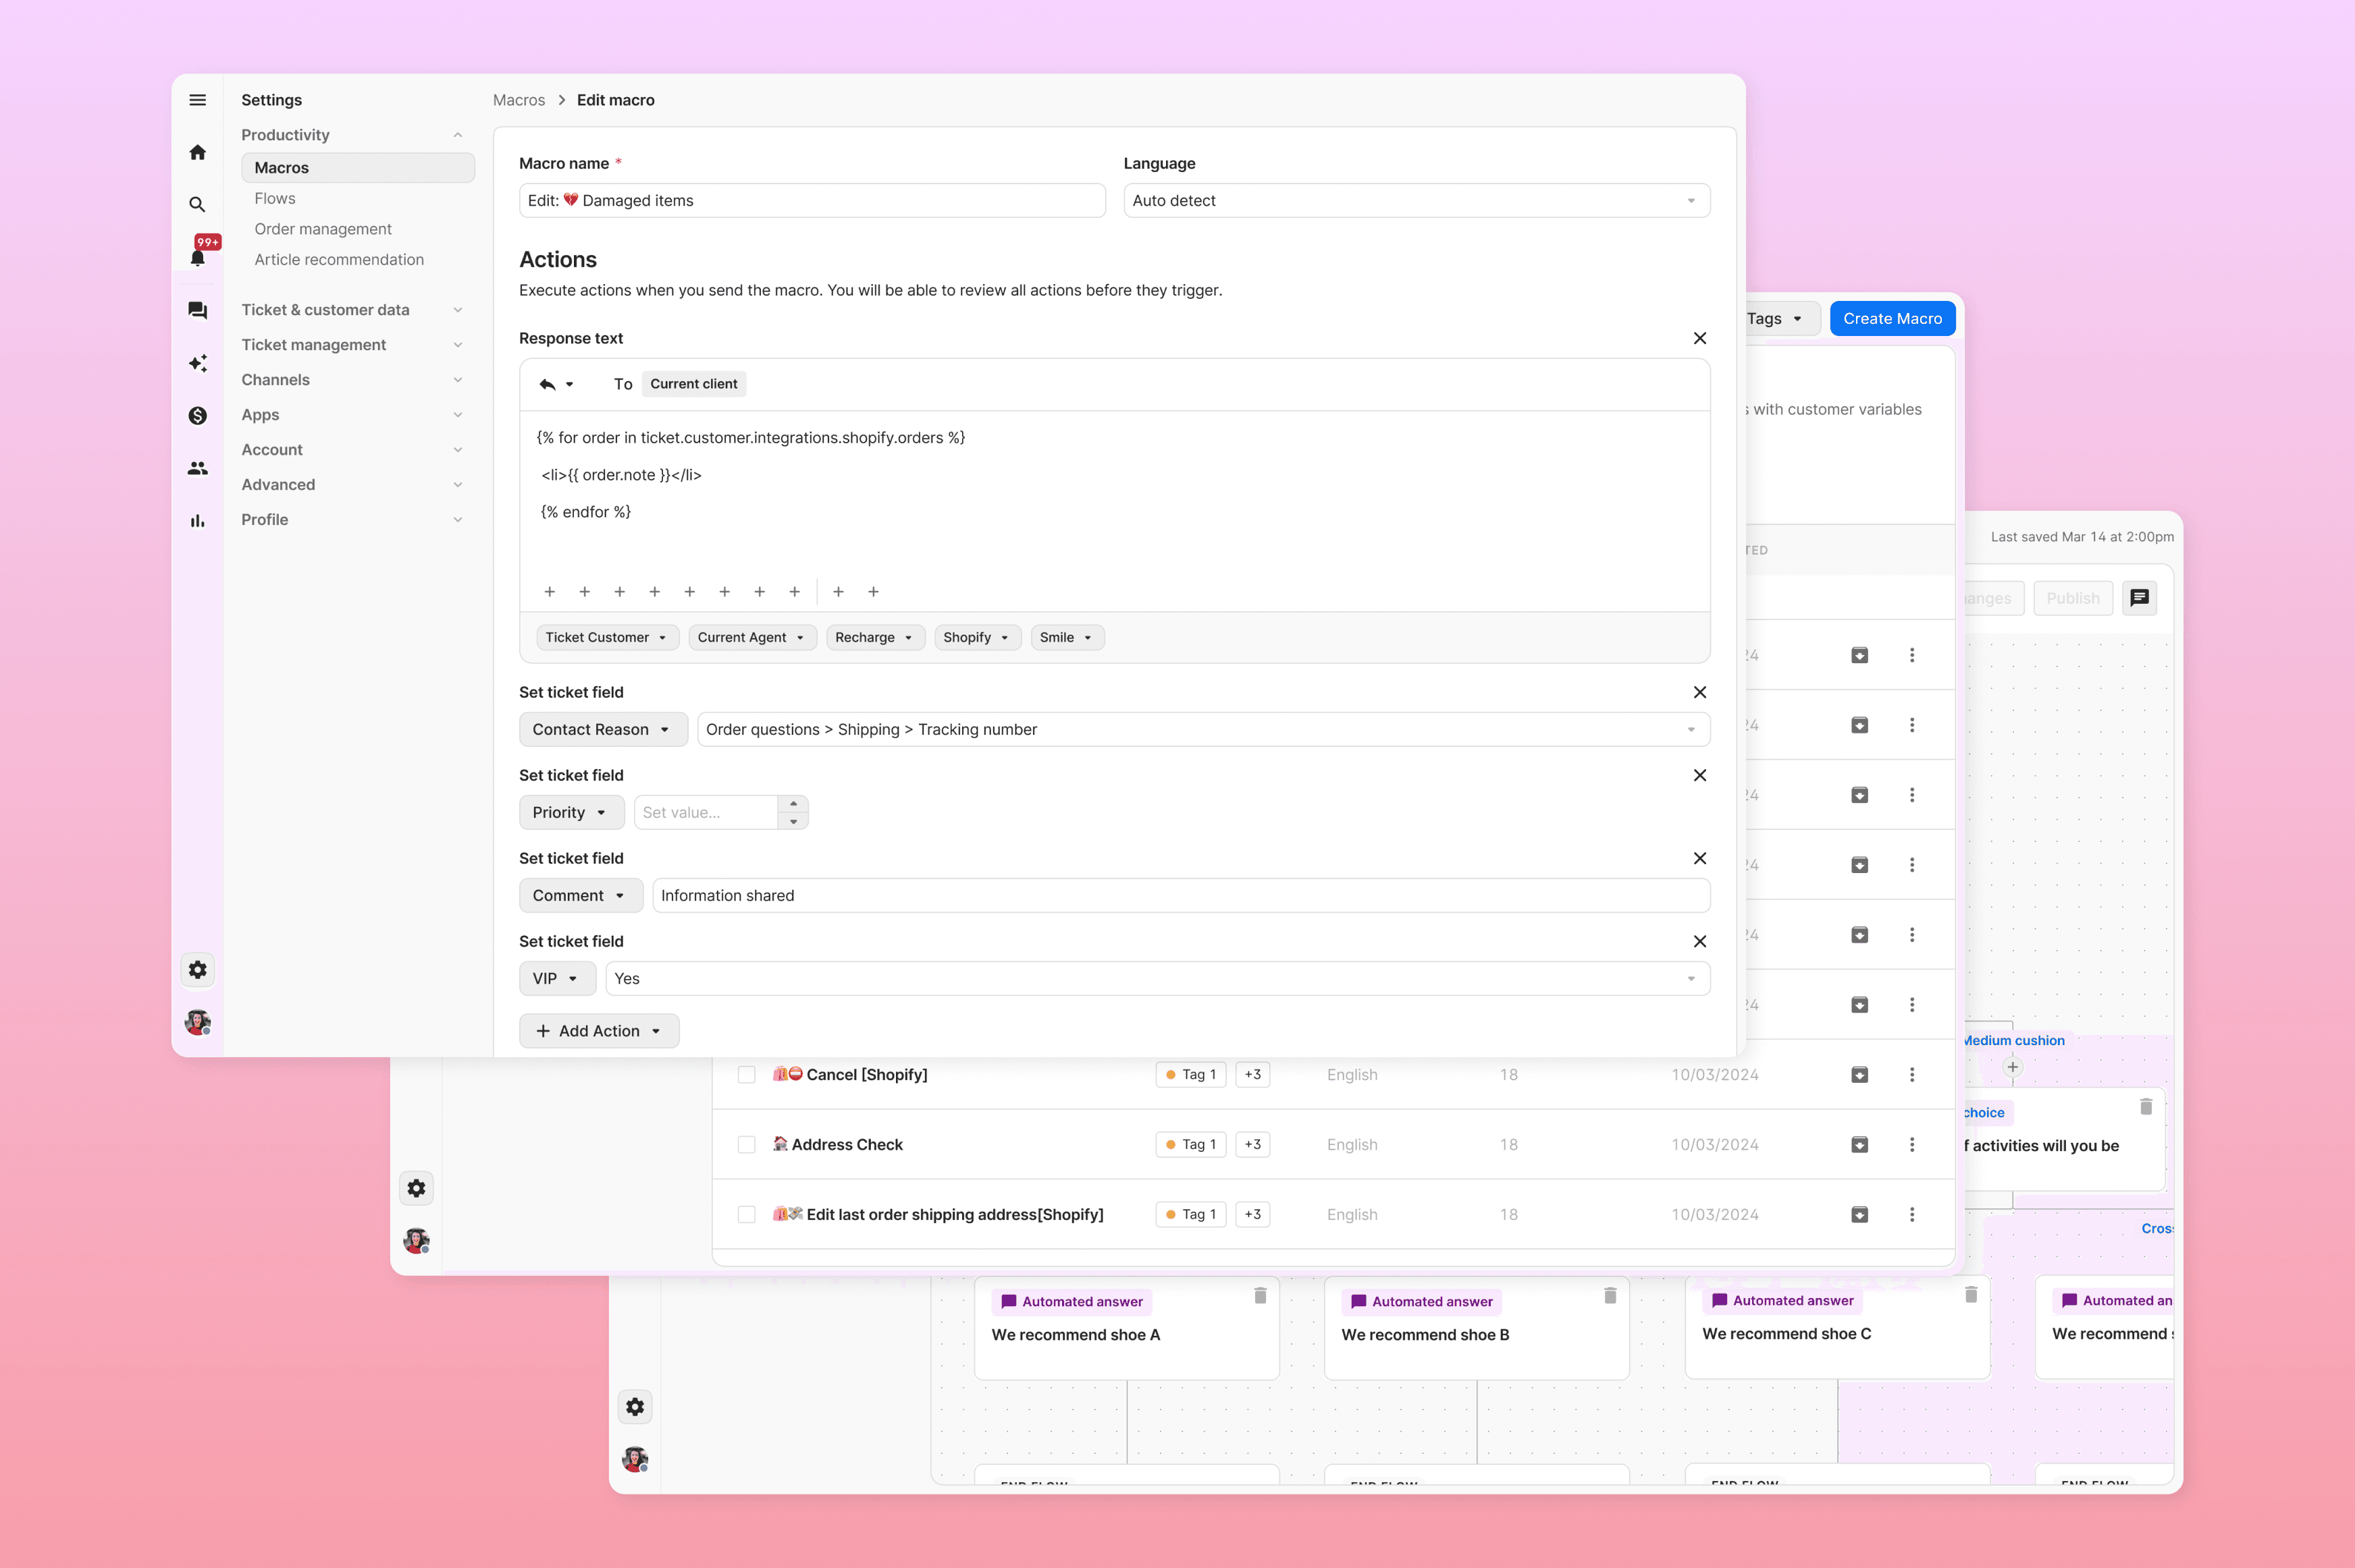2355x1568 pixels.
Task: Open statistics bar chart icon
Action: pyautogui.click(x=198, y=521)
